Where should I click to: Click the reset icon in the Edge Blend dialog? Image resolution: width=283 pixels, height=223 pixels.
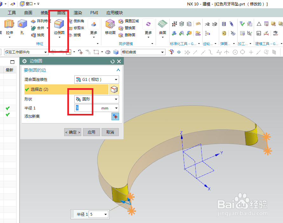(113, 61)
